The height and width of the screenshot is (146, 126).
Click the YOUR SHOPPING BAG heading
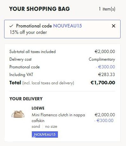point(39,9)
